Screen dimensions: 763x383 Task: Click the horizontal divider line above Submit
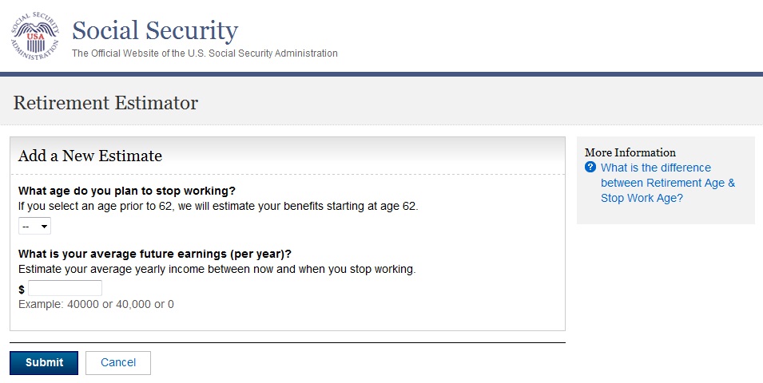click(287, 343)
